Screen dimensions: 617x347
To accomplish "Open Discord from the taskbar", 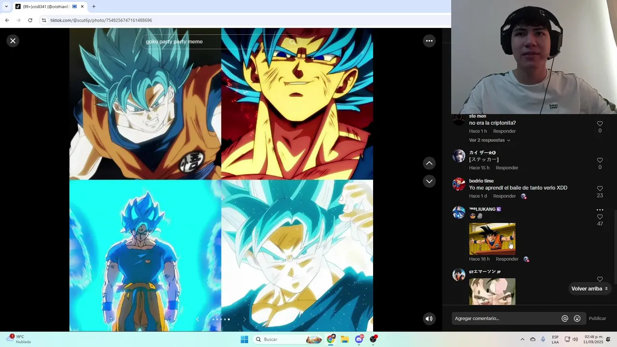I will (359, 339).
